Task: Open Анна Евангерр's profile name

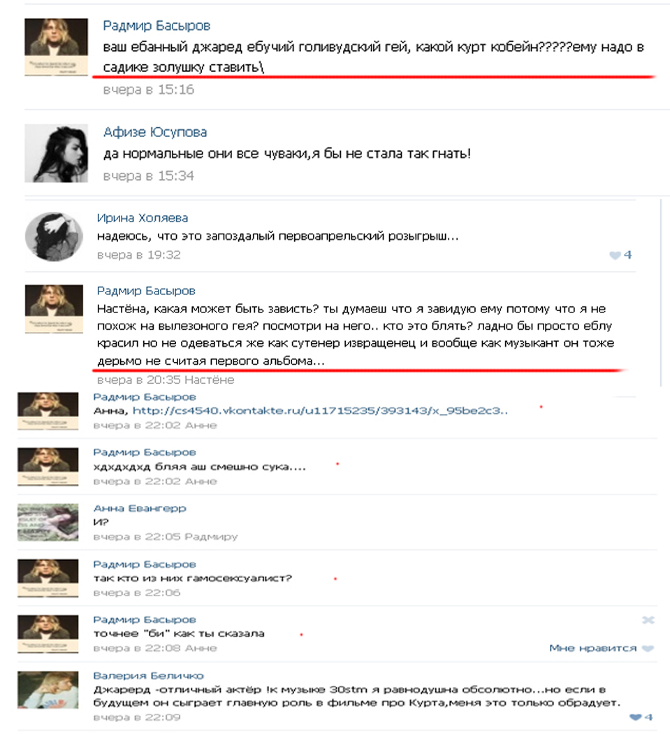Action: pos(140,508)
